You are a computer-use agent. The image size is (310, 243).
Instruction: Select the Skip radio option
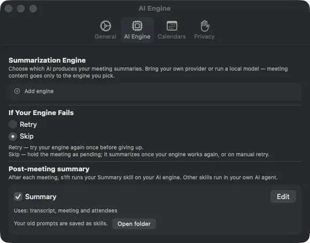tap(13, 136)
